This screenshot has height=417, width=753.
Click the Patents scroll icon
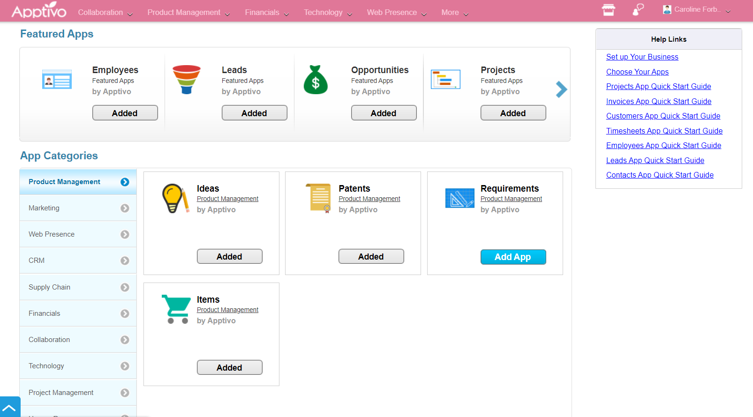[x=318, y=198]
